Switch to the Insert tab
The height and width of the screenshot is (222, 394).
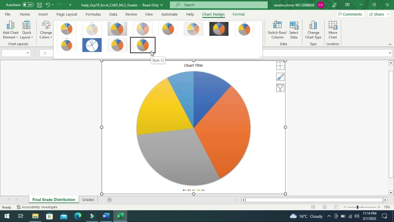43,14
